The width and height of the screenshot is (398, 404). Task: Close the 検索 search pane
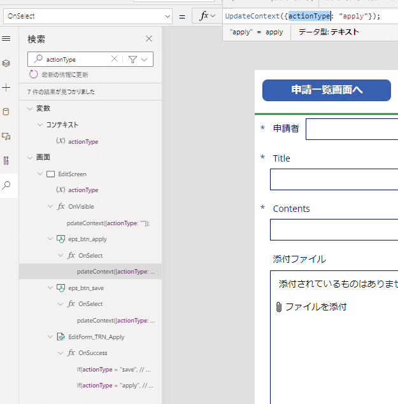point(149,39)
